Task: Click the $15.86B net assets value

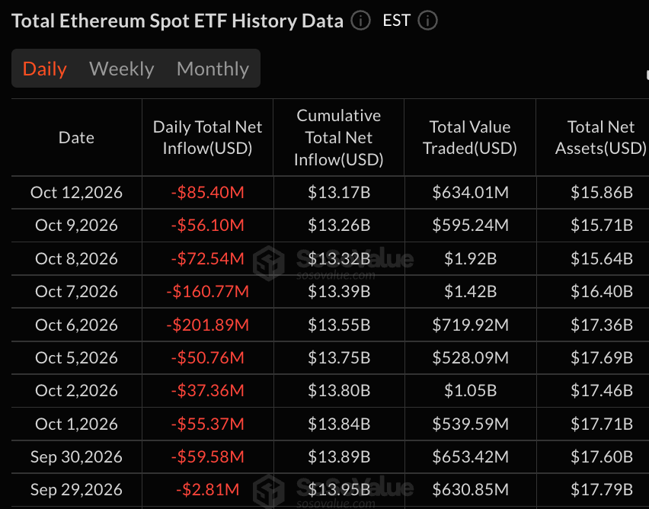Action: pyautogui.click(x=602, y=192)
